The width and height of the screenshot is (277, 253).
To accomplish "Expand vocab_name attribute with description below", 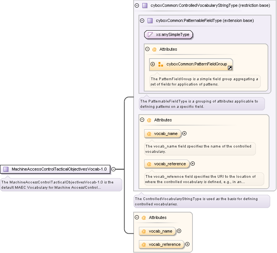I will coord(184,133).
